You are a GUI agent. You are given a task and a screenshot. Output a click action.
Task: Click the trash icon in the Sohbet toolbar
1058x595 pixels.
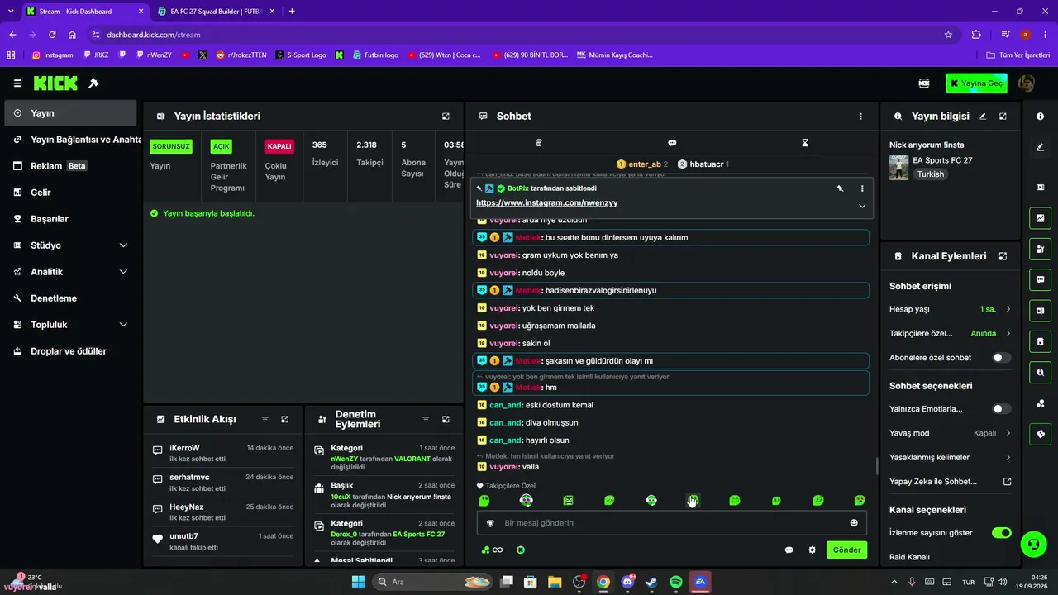click(x=539, y=143)
